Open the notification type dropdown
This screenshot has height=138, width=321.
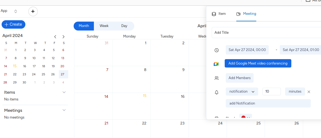coord(242,92)
